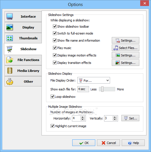This screenshot has height=152, width=151.
Task: Uncheck Display transition effects
Action: (x=55, y=63)
